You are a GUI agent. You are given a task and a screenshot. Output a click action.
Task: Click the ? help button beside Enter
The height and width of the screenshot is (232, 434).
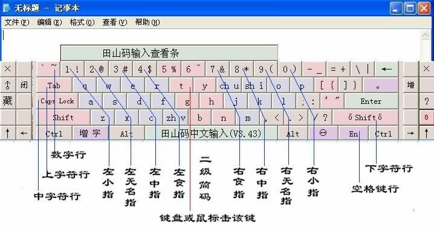(427, 101)
